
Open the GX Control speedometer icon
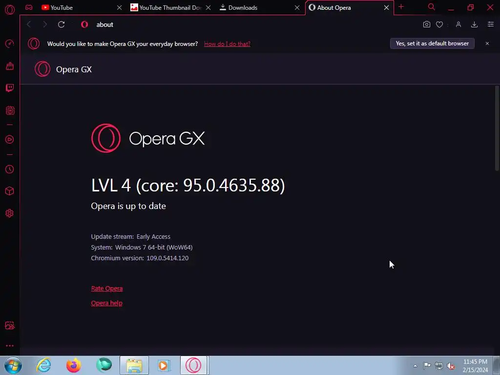coord(10,43)
